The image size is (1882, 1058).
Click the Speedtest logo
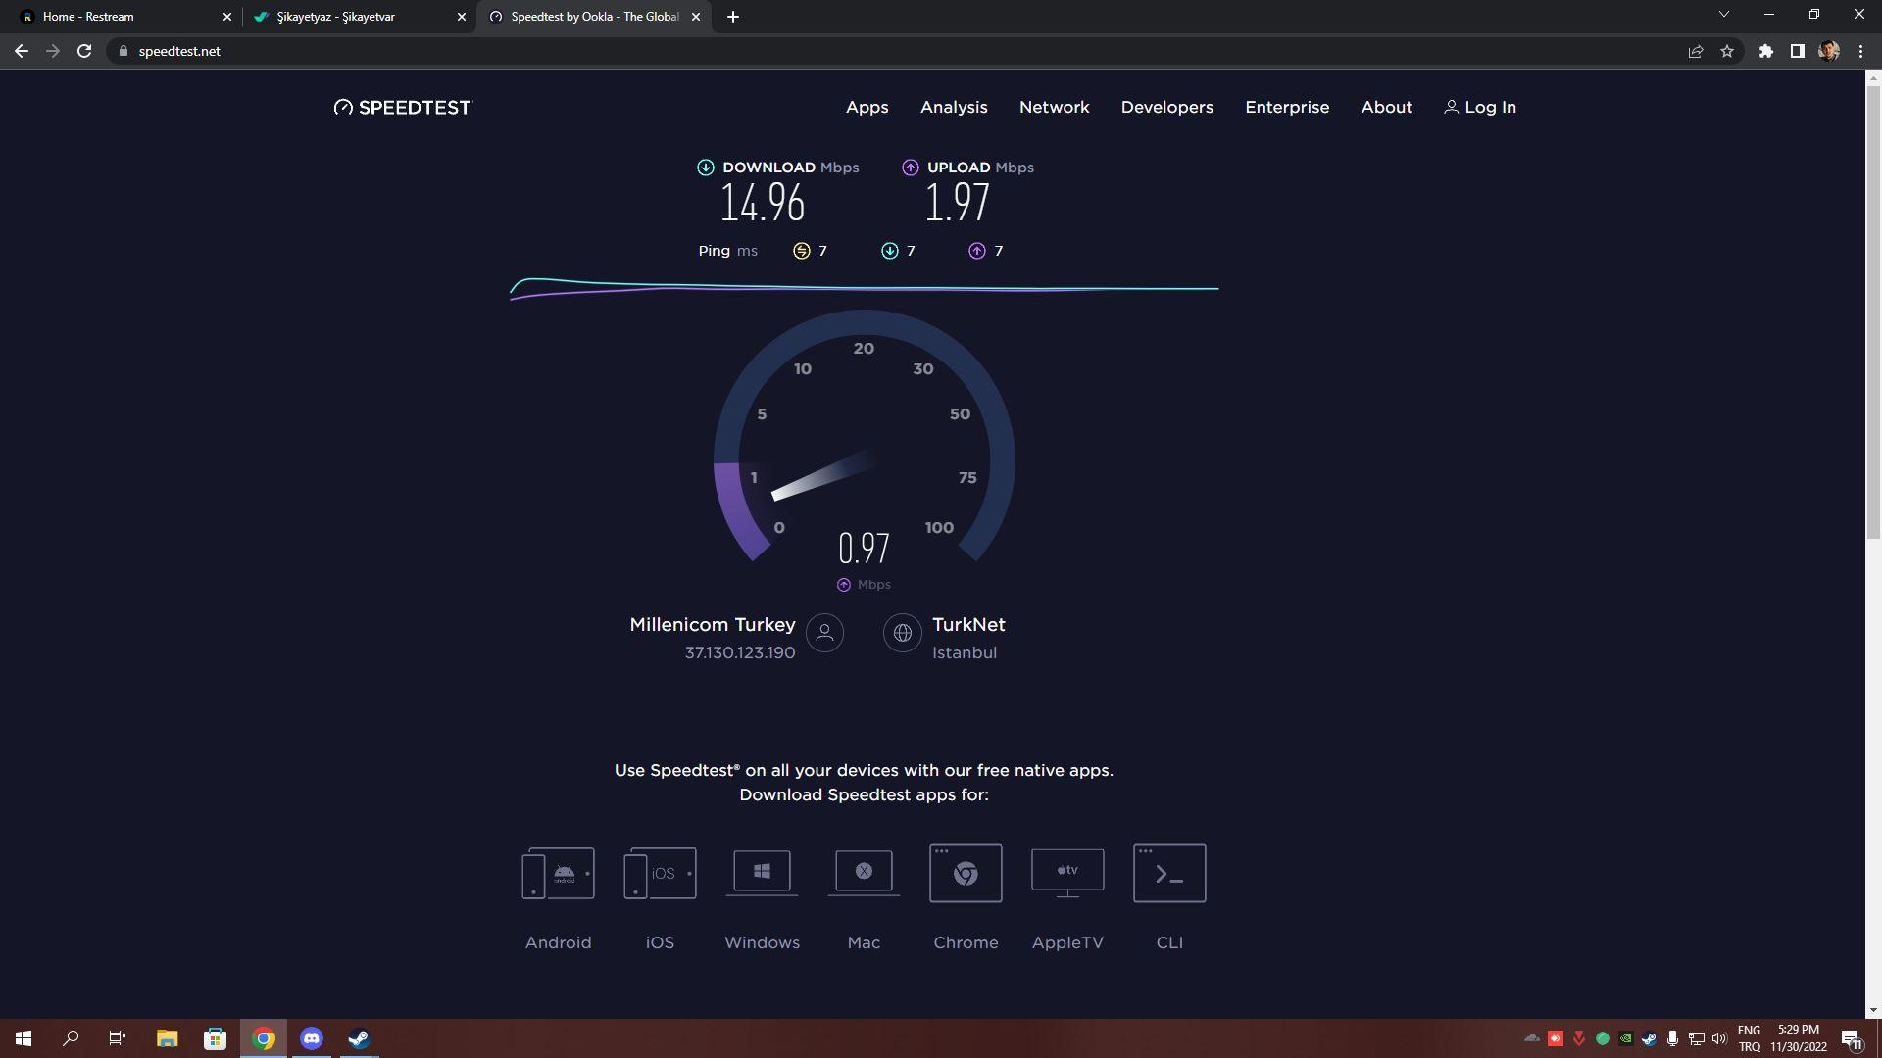click(x=403, y=107)
